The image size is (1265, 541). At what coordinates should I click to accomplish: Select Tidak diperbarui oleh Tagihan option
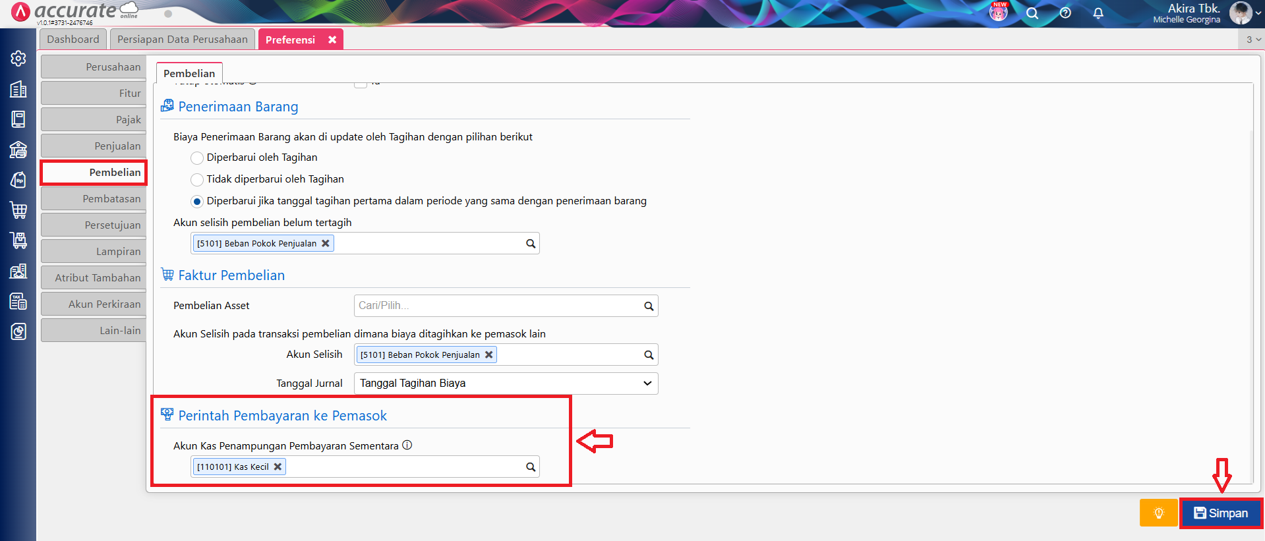pos(196,180)
